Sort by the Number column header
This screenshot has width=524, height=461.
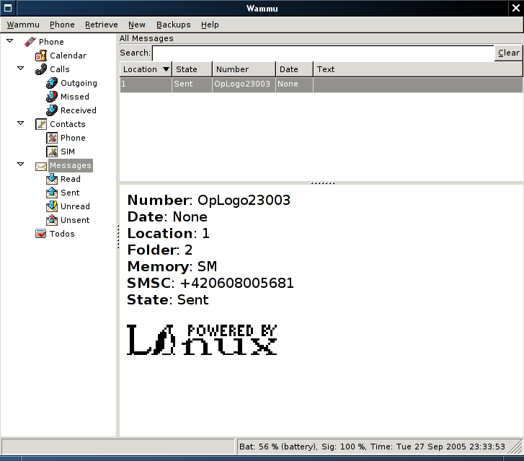(244, 69)
